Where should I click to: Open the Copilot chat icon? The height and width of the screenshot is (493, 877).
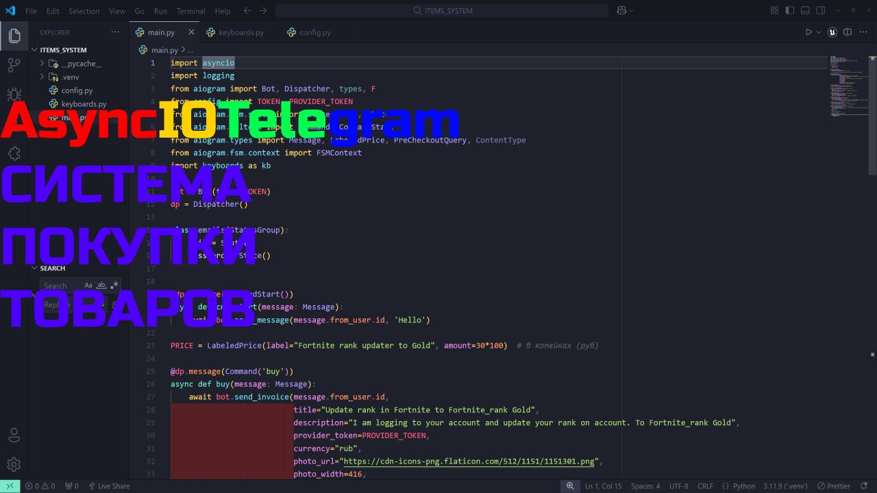(621, 10)
